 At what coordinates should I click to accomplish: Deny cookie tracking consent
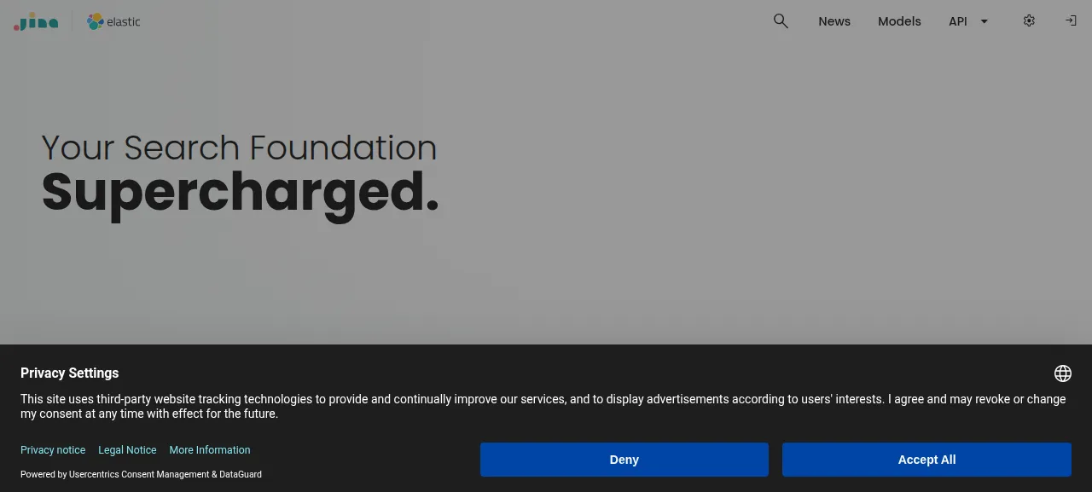pos(624,460)
